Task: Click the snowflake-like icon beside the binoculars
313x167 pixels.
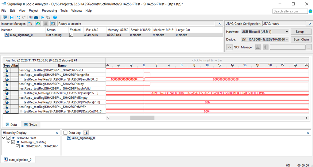Action: 31,17
